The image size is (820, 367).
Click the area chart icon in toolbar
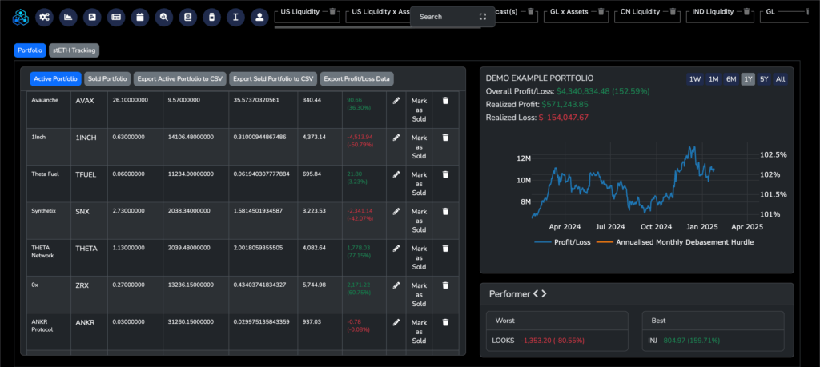[x=69, y=17]
